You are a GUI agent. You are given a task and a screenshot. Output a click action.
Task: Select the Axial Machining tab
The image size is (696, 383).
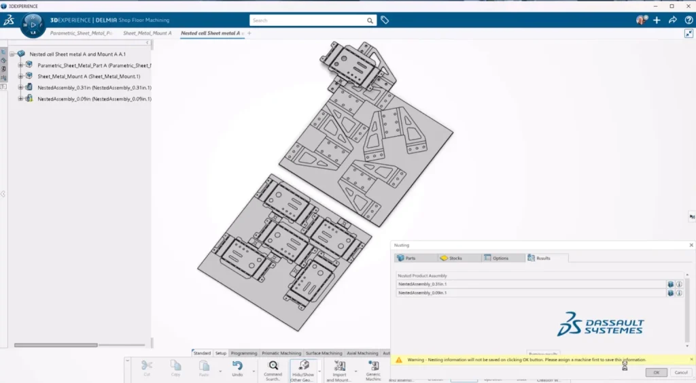coord(362,353)
